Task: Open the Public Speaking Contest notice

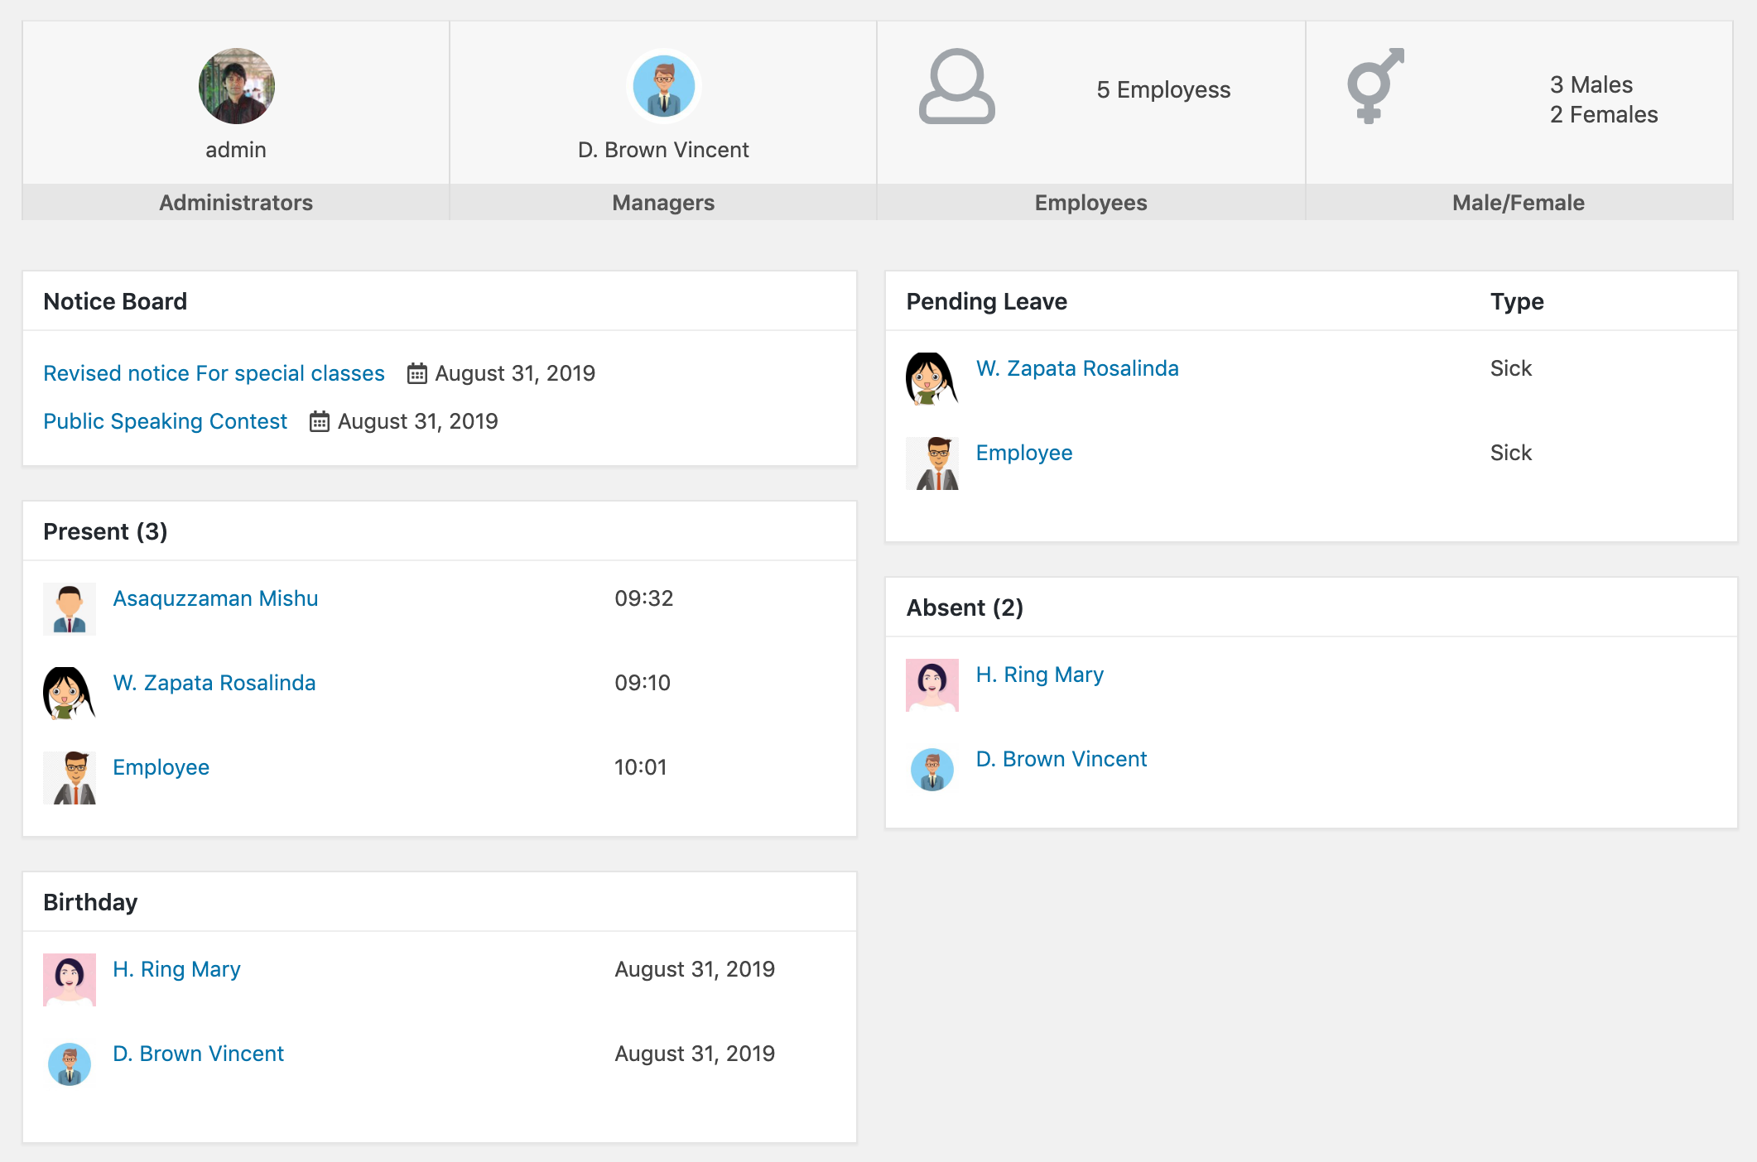Action: 165,421
